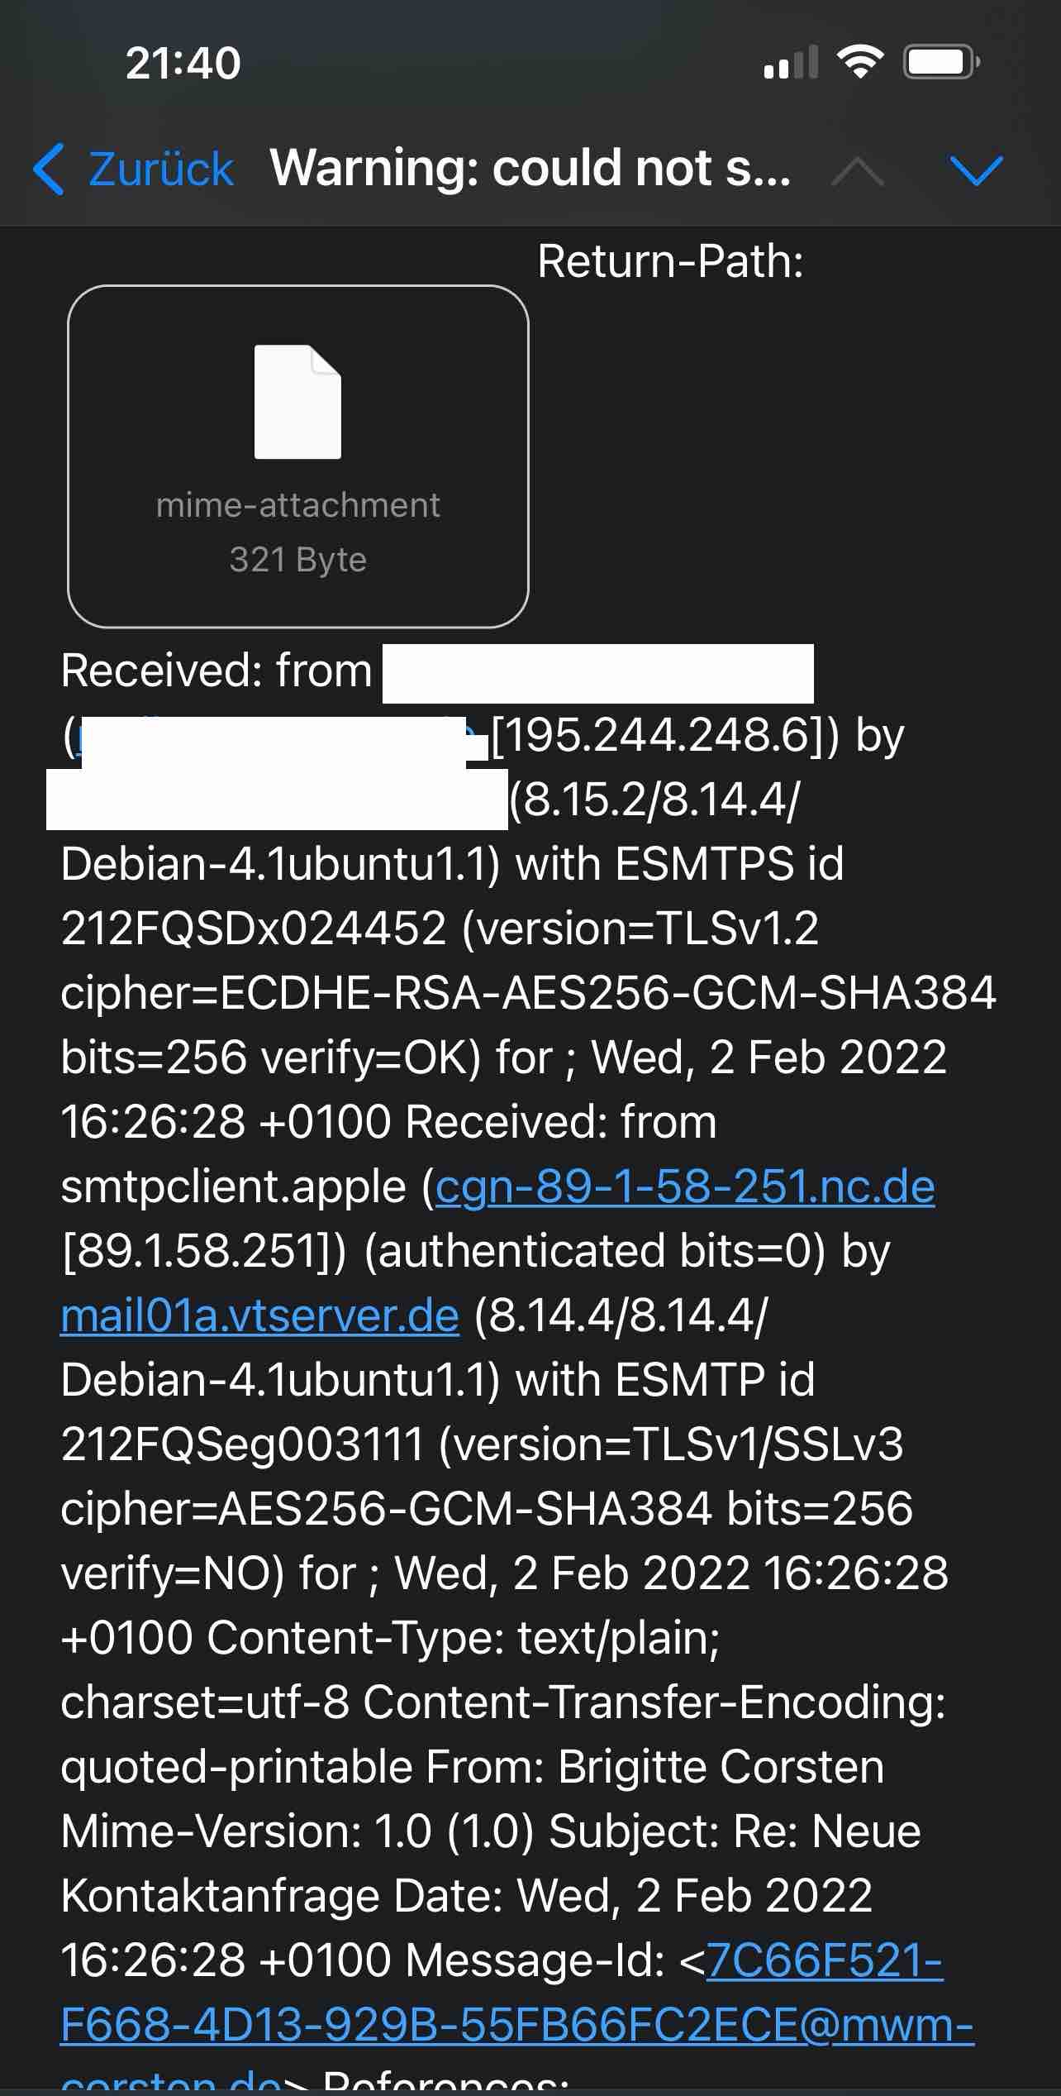Screen dimensions: 1061x2096
Task: Tap the battery indicator icon
Action: pyautogui.click(x=940, y=62)
